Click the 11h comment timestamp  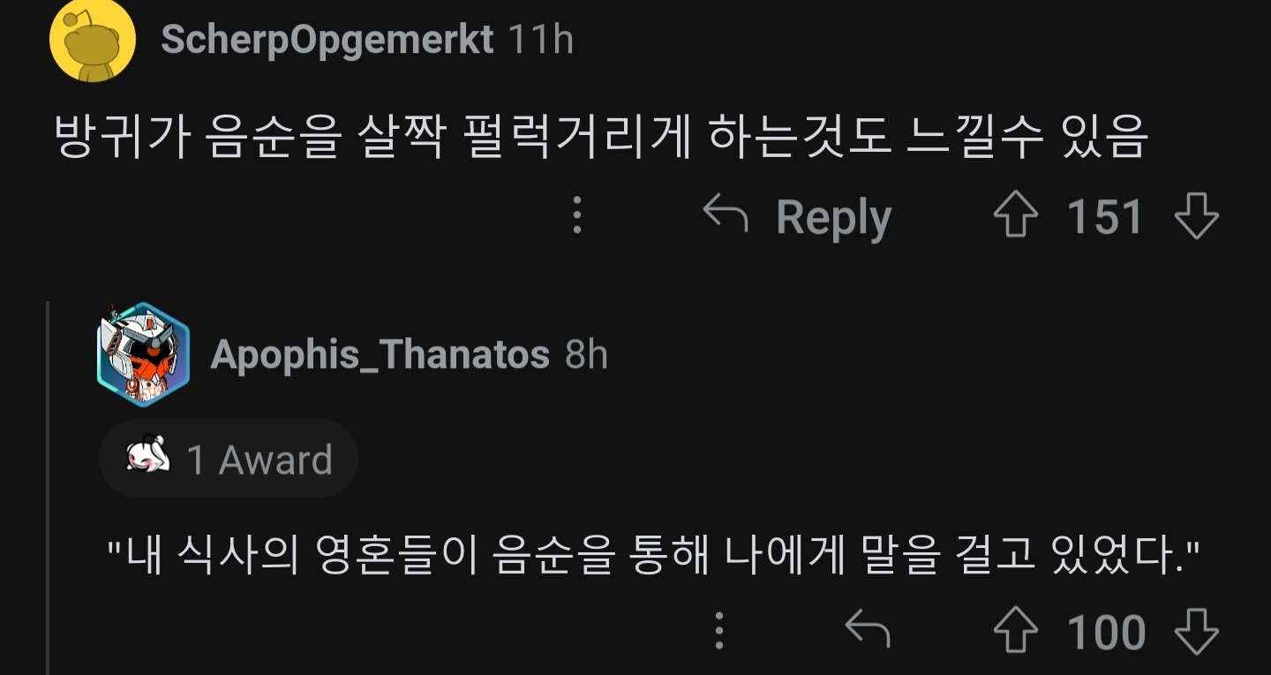click(541, 40)
